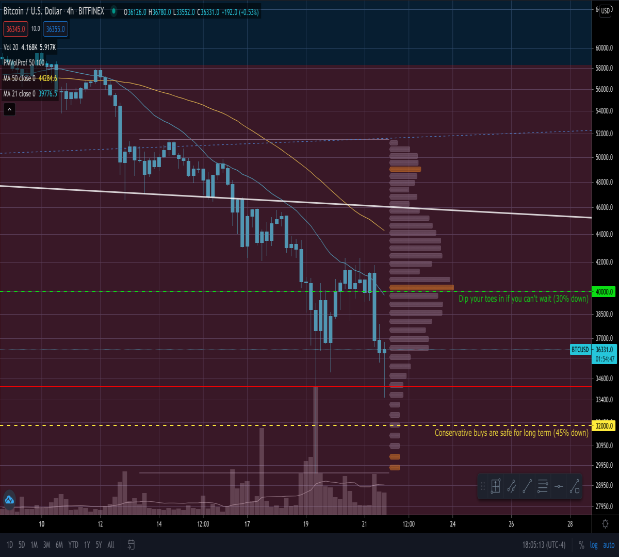Click the green market status dot
The width and height of the screenshot is (619, 557).
point(113,11)
